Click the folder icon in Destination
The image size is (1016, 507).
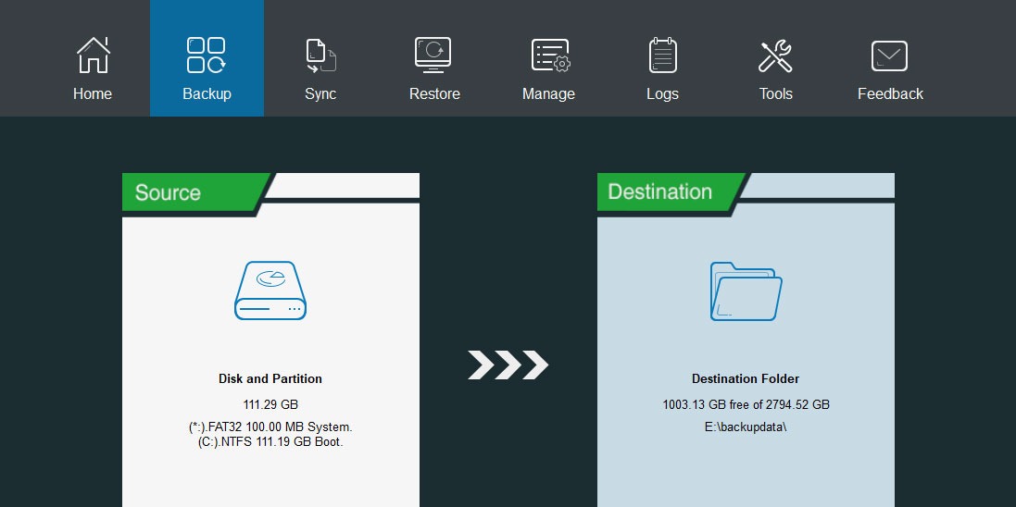click(x=746, y=291)
